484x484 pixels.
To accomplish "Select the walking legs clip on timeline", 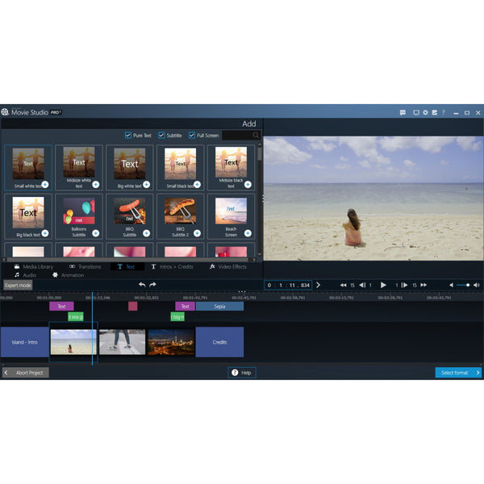I will [123, 342].
